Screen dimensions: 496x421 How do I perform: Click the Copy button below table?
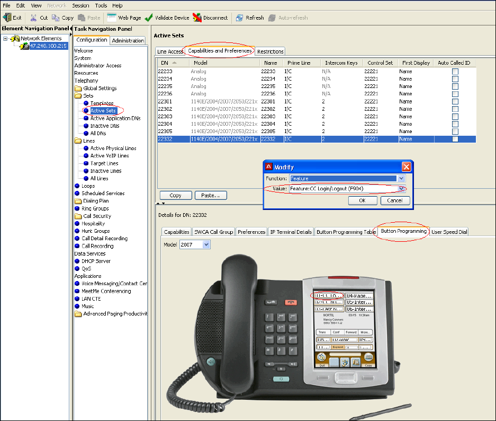(x=176, y=196)
